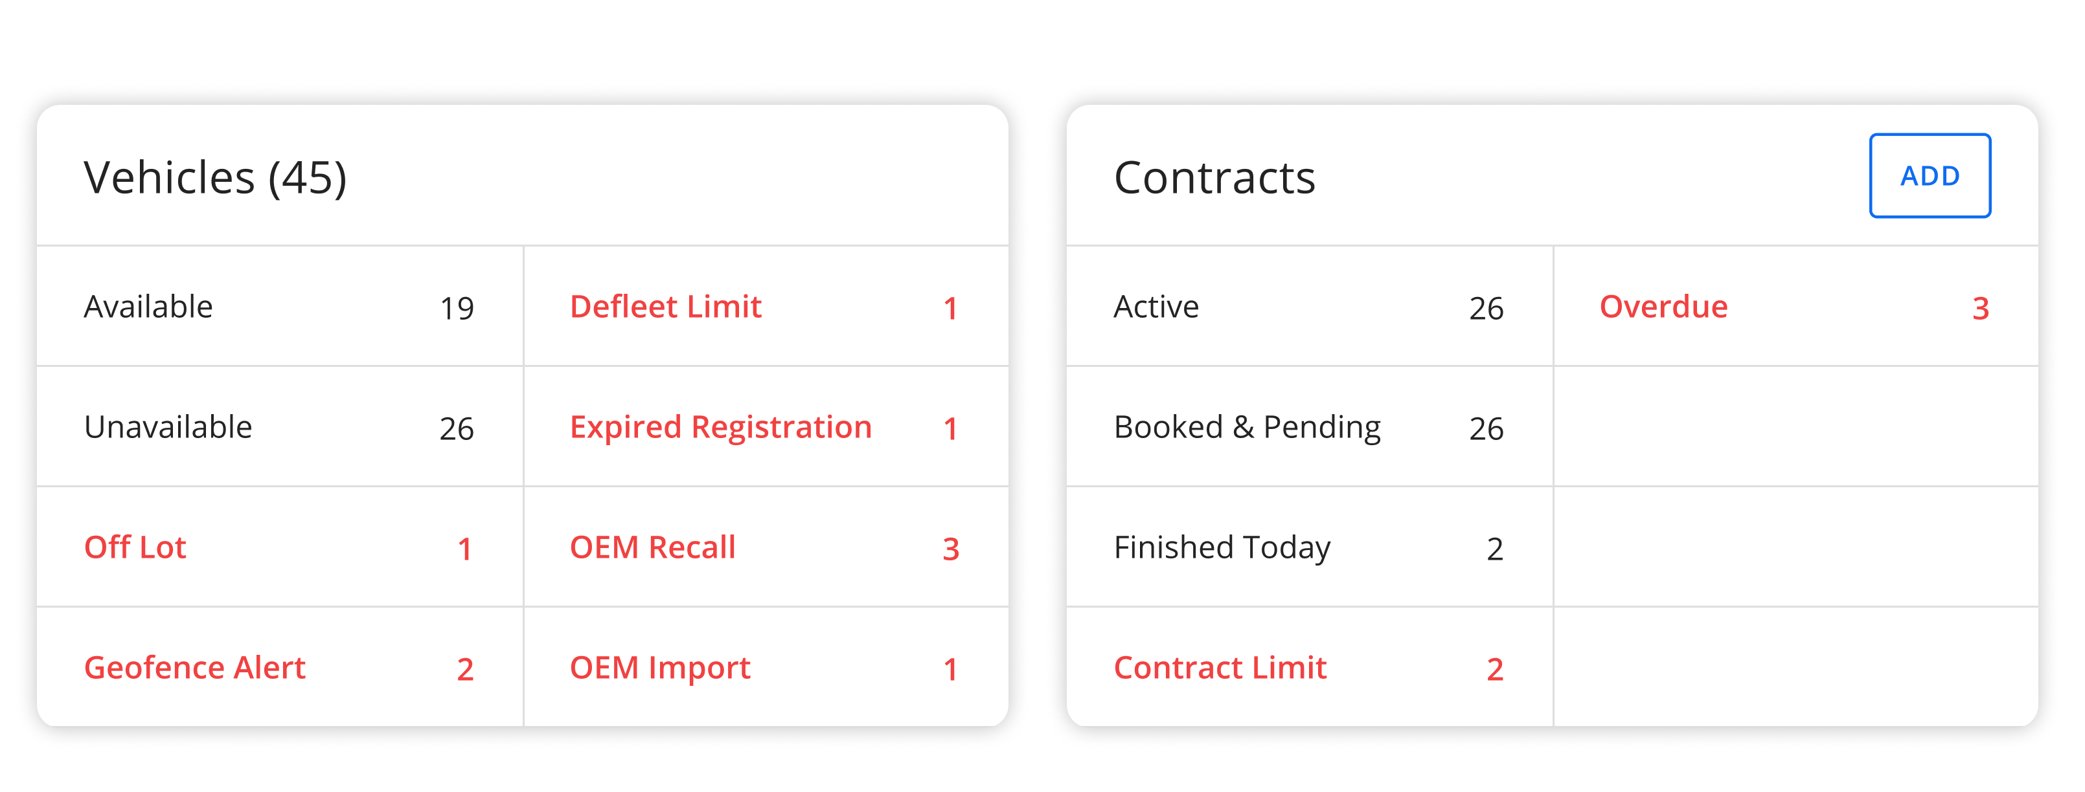The width and height of the screenshot is (2085, 792).
Task: Select the Expired Registration alert
Action: pyautogui.click(x=766, y=426)
